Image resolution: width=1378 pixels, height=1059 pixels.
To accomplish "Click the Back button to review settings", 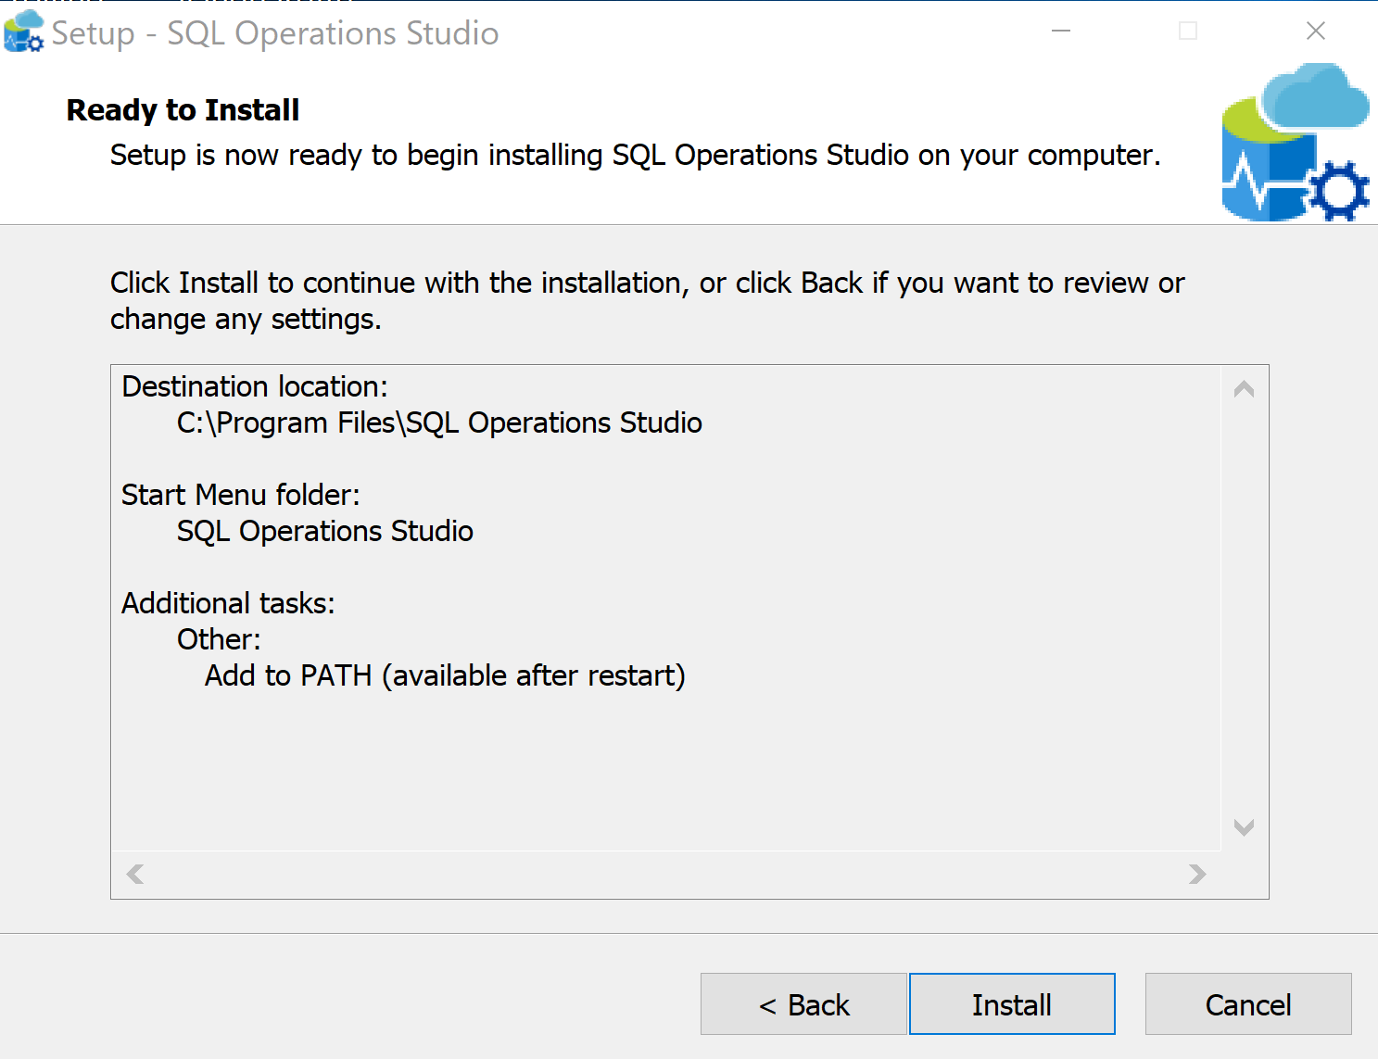I will (x=803, y=1004).
